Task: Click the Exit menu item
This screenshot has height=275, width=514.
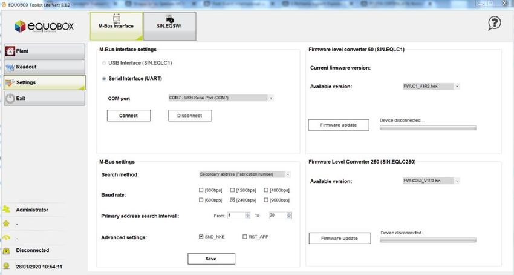Action: point(45,98)
